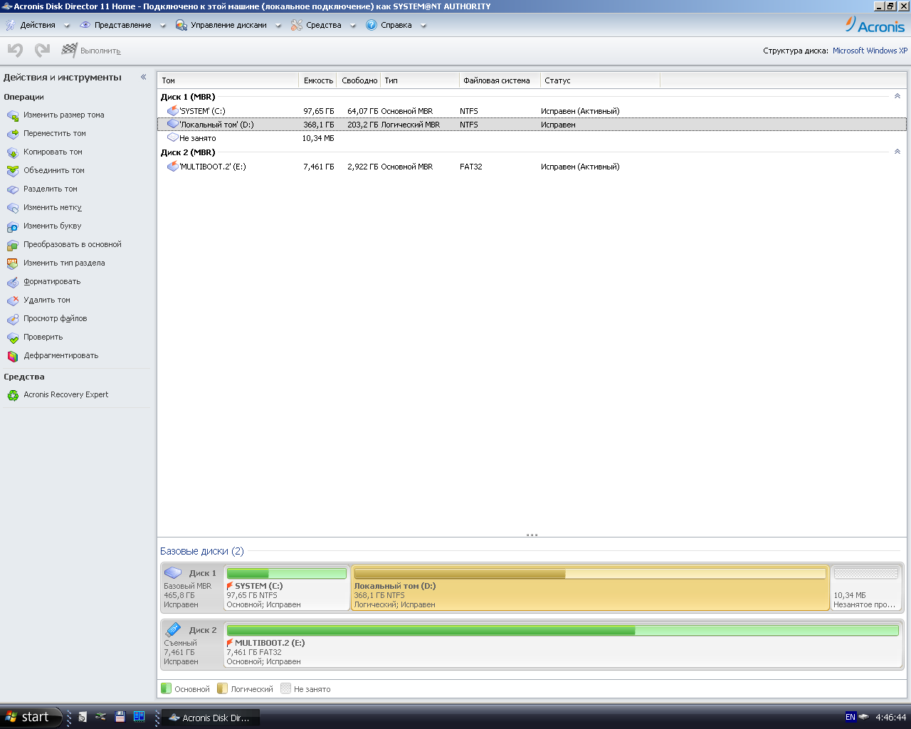
Task: Open the Управление дисками menu
Action: (x=228, y=25)
